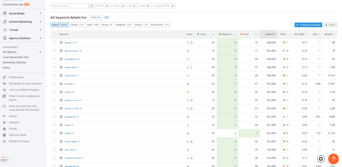342x167 pixels.
Task: Sort by the Results column icon
Action: (x=334, y=34)
